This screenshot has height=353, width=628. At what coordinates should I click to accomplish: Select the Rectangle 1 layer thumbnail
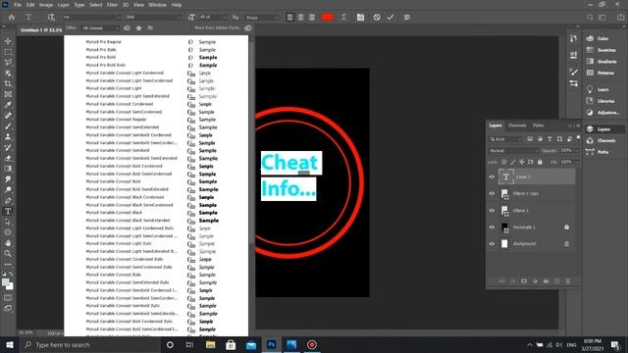(x=504, y=227)
